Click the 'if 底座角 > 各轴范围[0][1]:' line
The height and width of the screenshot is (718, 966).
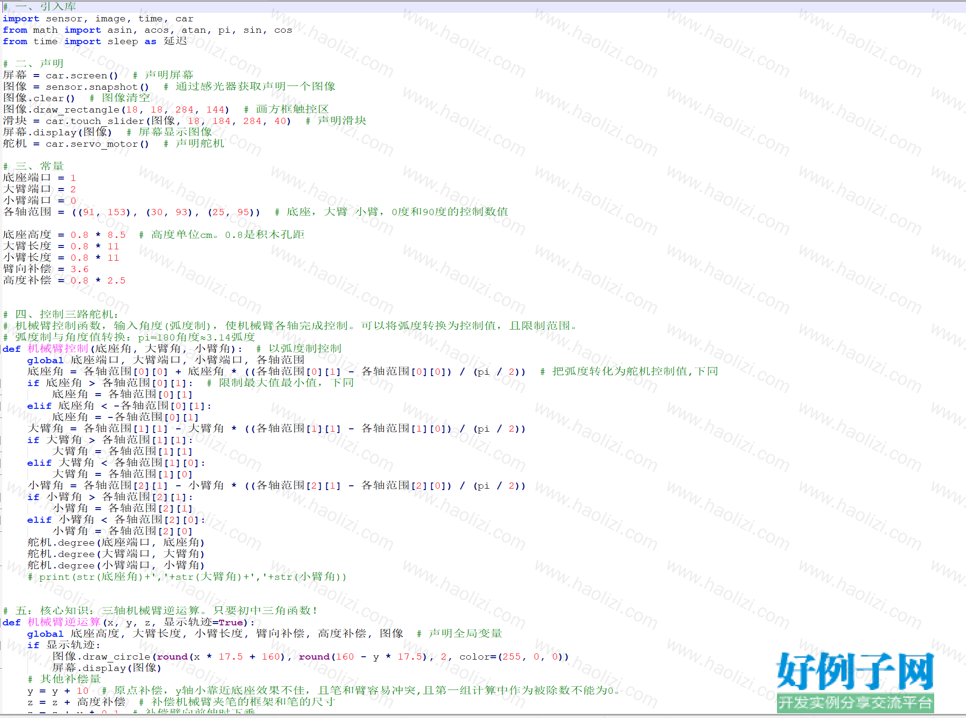pos(110,383)
